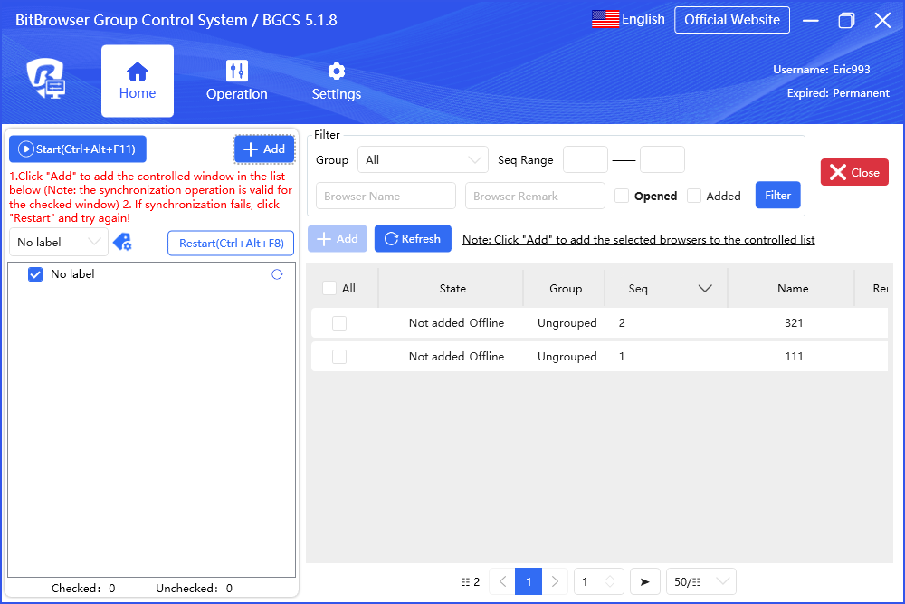Uncheck the No label checkbox
Screen dimensions: 905x604
pyautogui.click(x=35, y=274)
